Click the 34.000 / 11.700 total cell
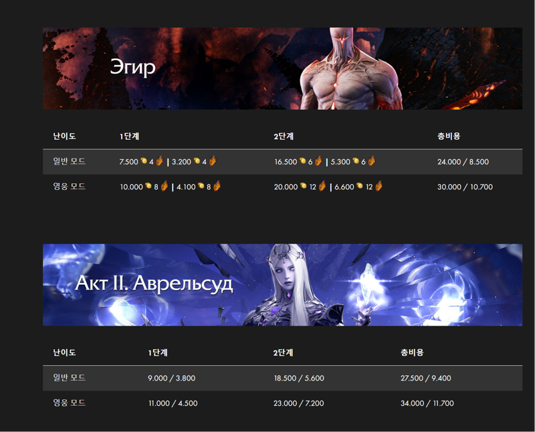The height and width of the screenshot is (432, 535). tap(427, 403)
